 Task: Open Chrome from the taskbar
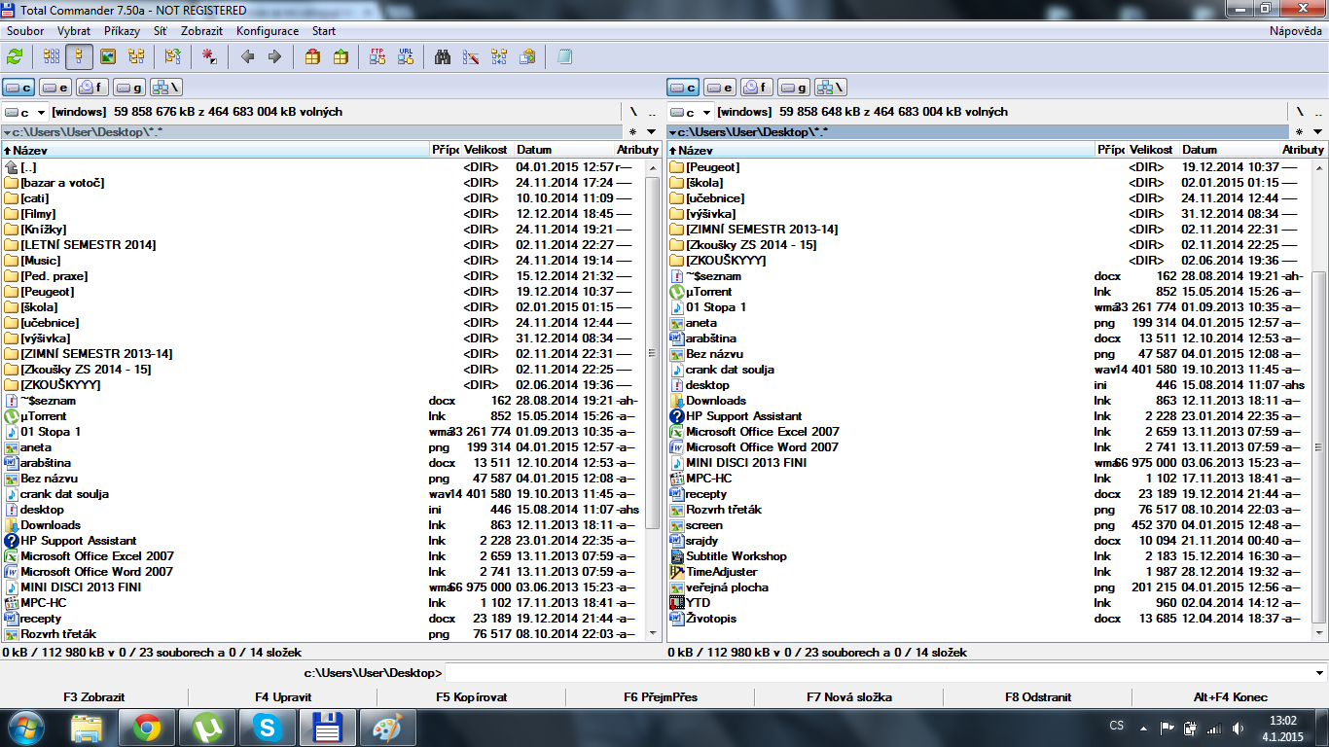[x=147, y=728]
